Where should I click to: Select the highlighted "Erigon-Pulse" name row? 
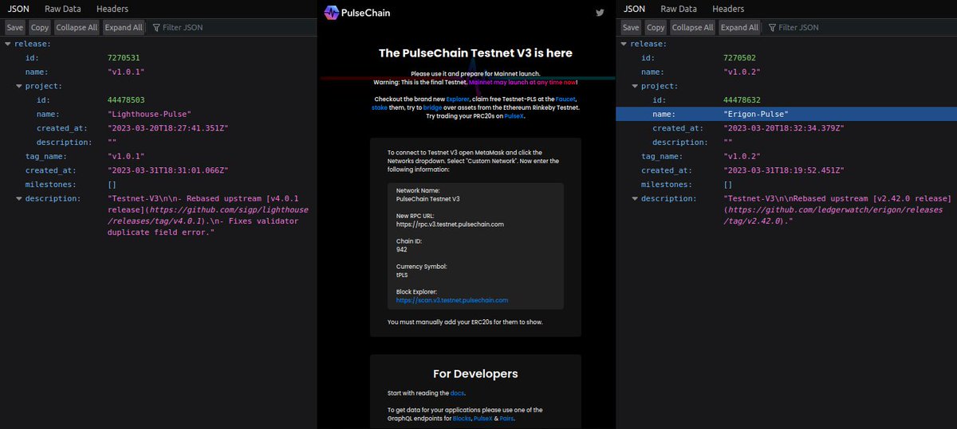786,114
